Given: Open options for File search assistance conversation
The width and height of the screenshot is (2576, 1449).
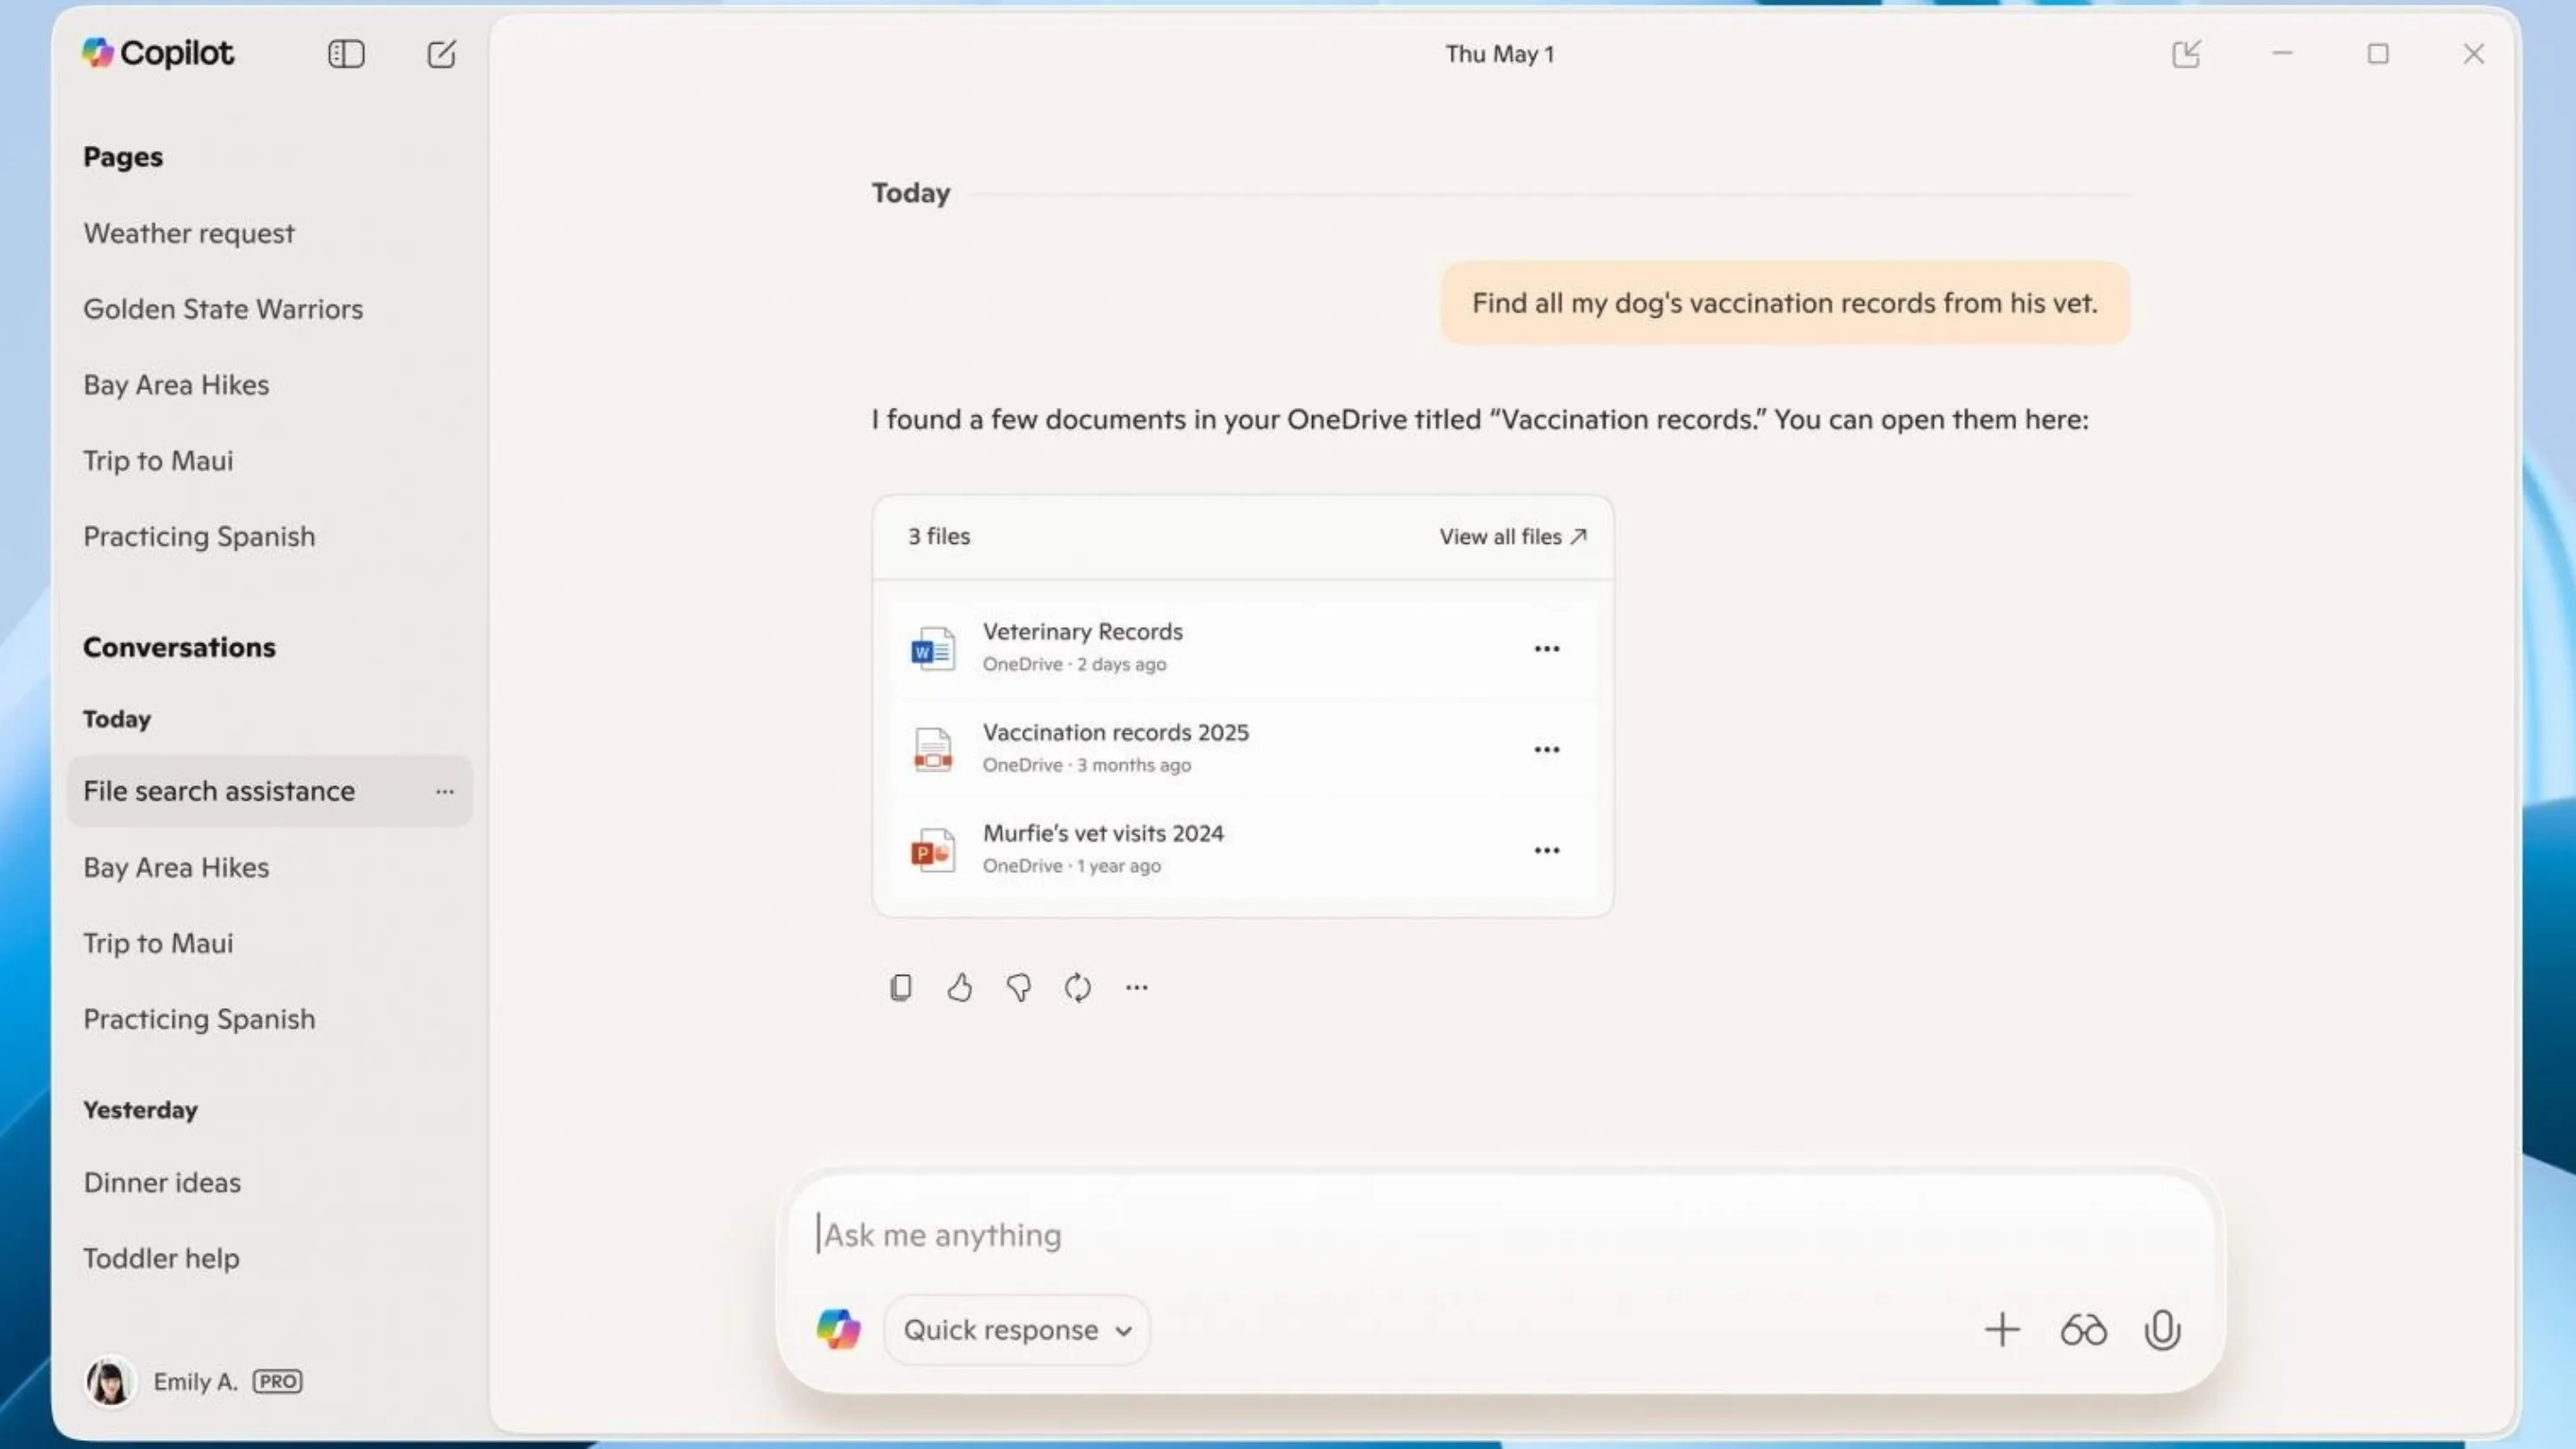Looking at the screenshot, I should (444, 792).
